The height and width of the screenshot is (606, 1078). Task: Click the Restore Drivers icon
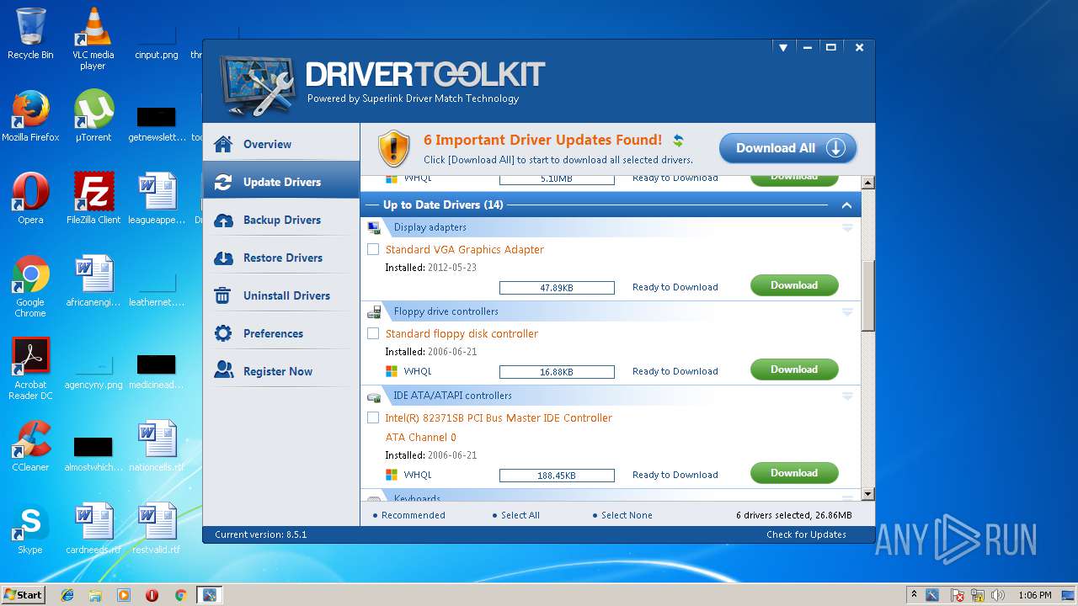click(x=223, y=258)
